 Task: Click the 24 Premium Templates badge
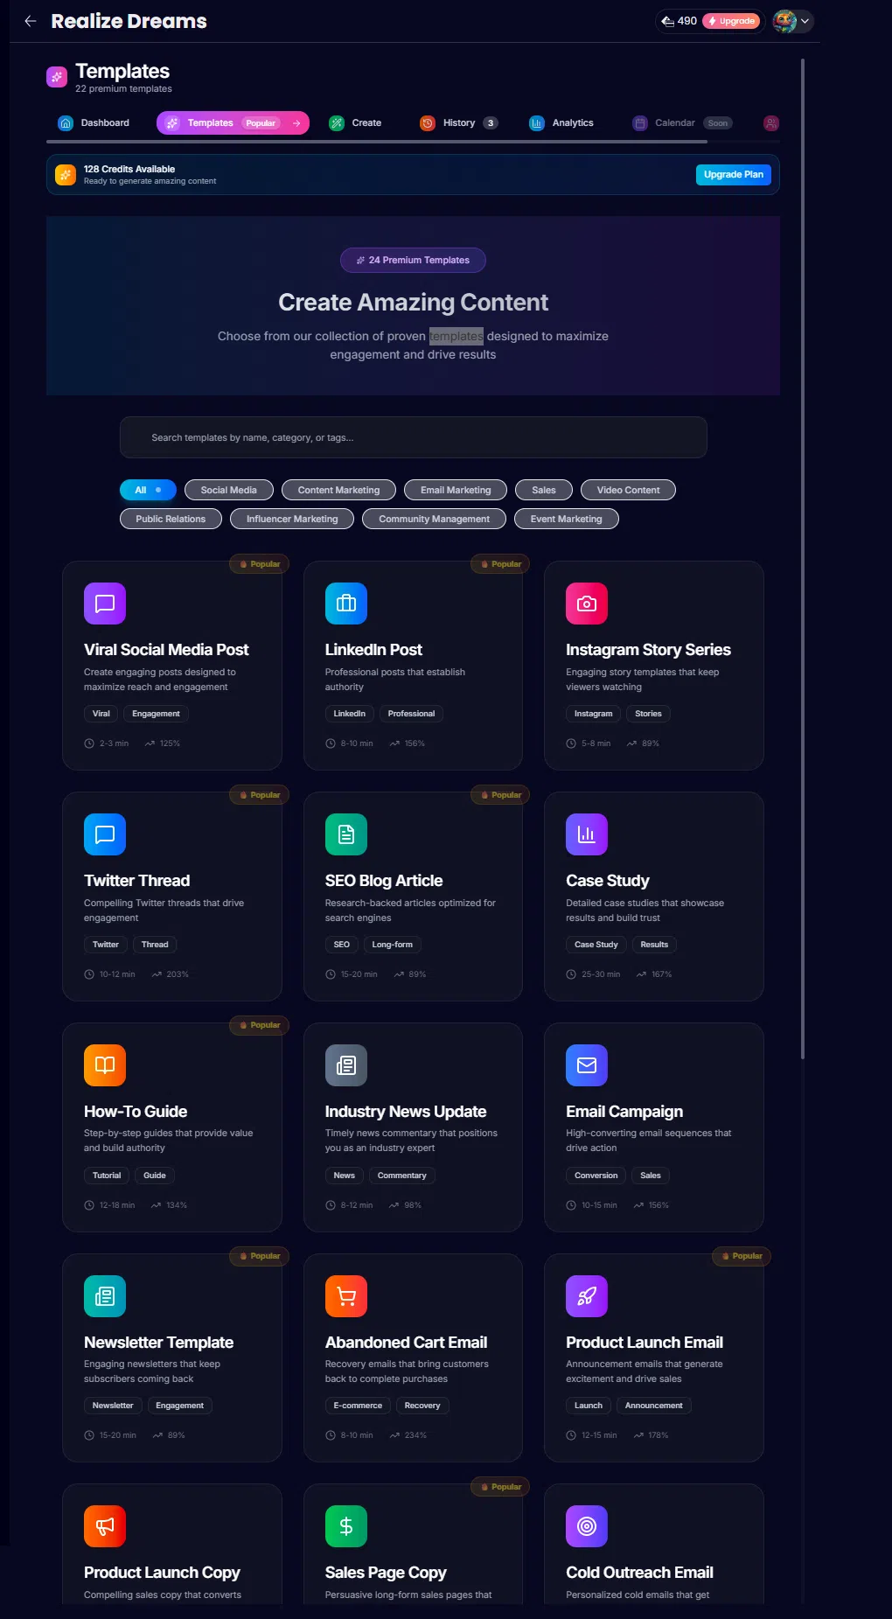tap(413, 261)
